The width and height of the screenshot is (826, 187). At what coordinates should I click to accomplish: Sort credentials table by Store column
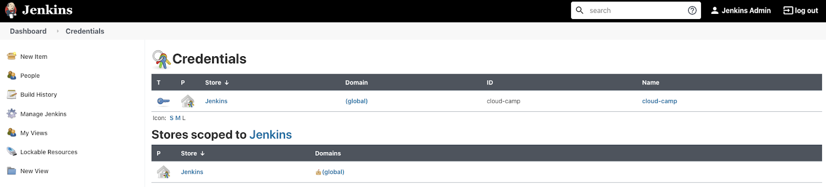[x=217, y=82]
